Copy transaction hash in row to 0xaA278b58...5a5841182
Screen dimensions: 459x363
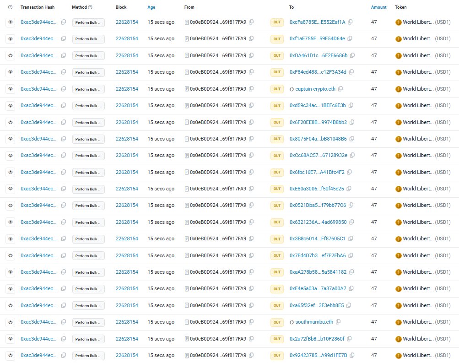click(64, 272)
